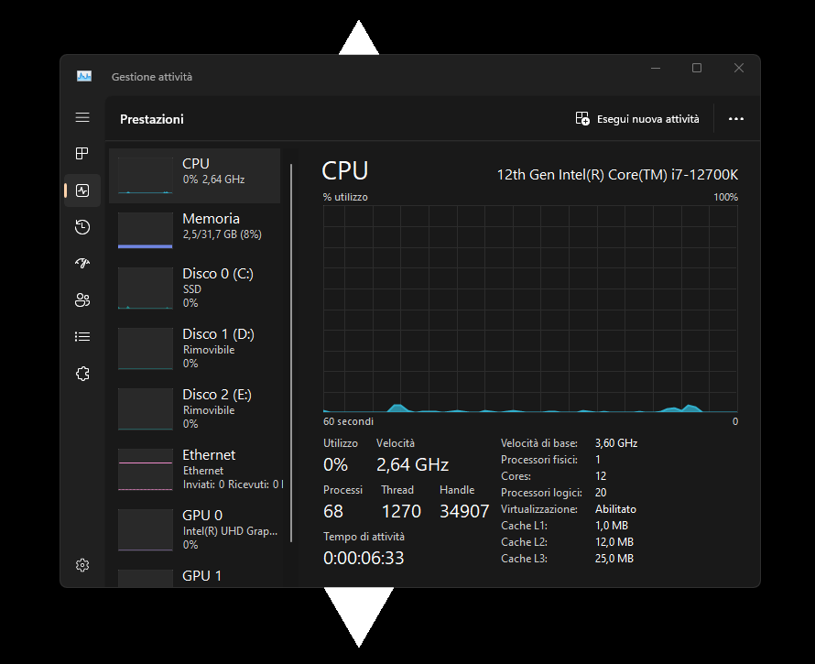Viewport: 815px width, 664px height.
Task: Open App history from sidebar icon
Action: [82, 227]
